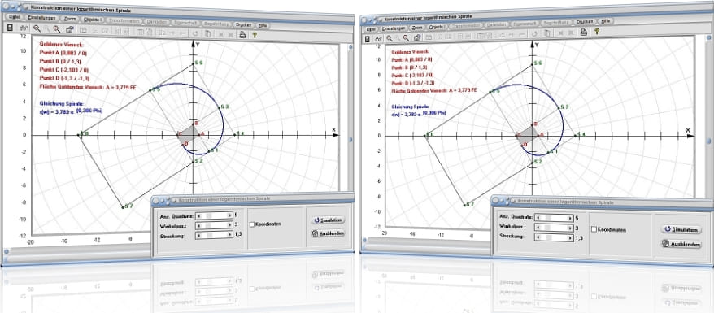Viewport: 714px width, 313px height.
Task: Decrease Anz. Quadrate with left arrow, left dialog
Action: (x=198, y=215)
